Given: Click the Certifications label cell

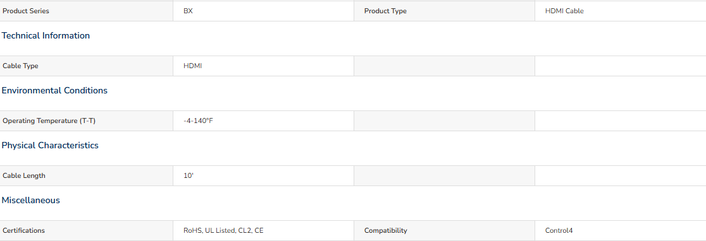Looking at the screenshot, I should click(x=87, y=231).
